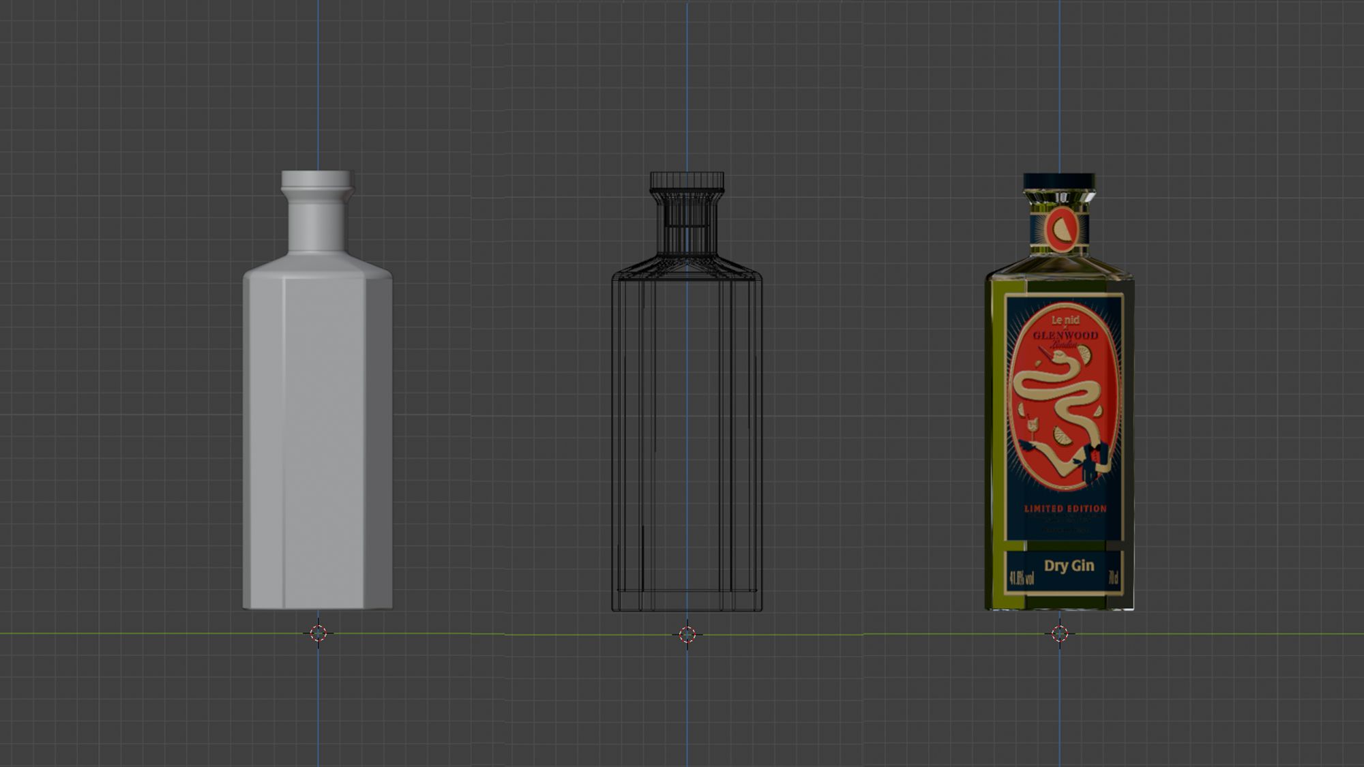The height and width of the screenshot is (767, 1364).
Task: Click the 3D cursor below the gray bottle
Action: pos(318,633)
